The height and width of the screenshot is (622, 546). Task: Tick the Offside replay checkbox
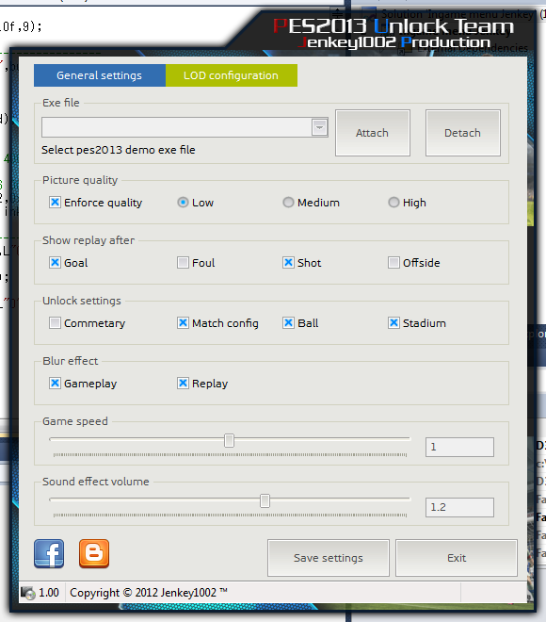(x=393, y=263)
